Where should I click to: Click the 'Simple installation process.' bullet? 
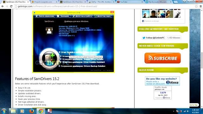click(30, 91)
